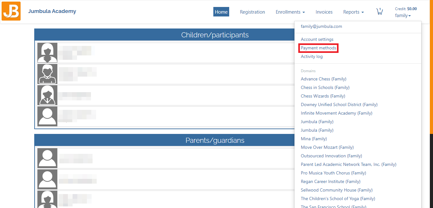433x208 pixels.
Task: Click the family@jumbula.com email text
Action: pyautogui.click(x=321, y=27)
